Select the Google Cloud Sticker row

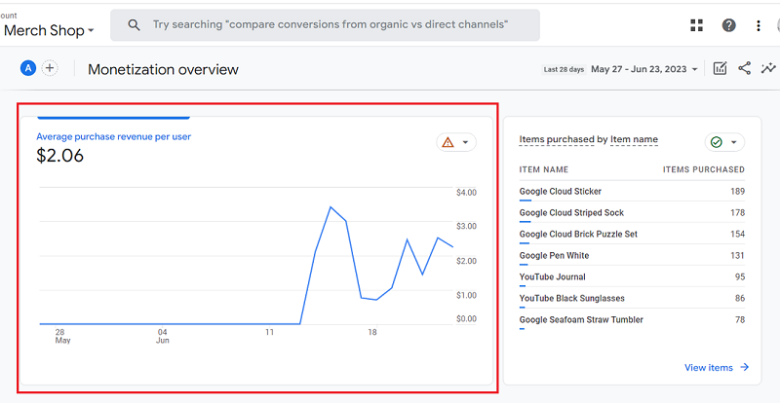(x=632, y=192)
